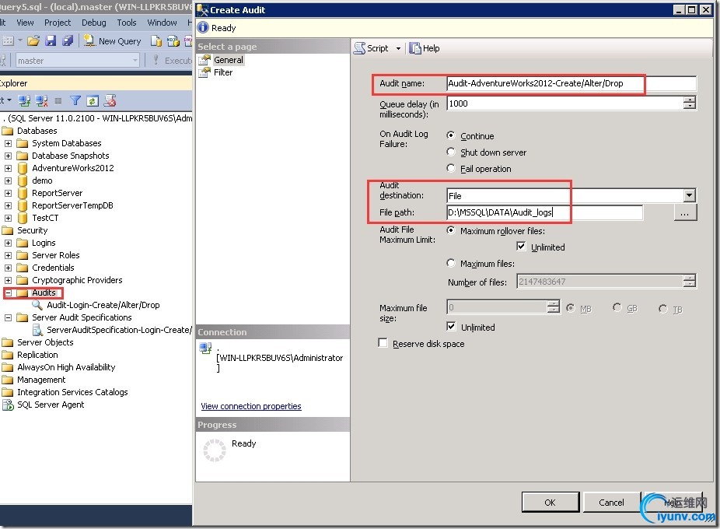The width and height of the screenshot is (720, 529).
Task: Click the AlwaysOn High Availability folder
Action: [66, 367]
